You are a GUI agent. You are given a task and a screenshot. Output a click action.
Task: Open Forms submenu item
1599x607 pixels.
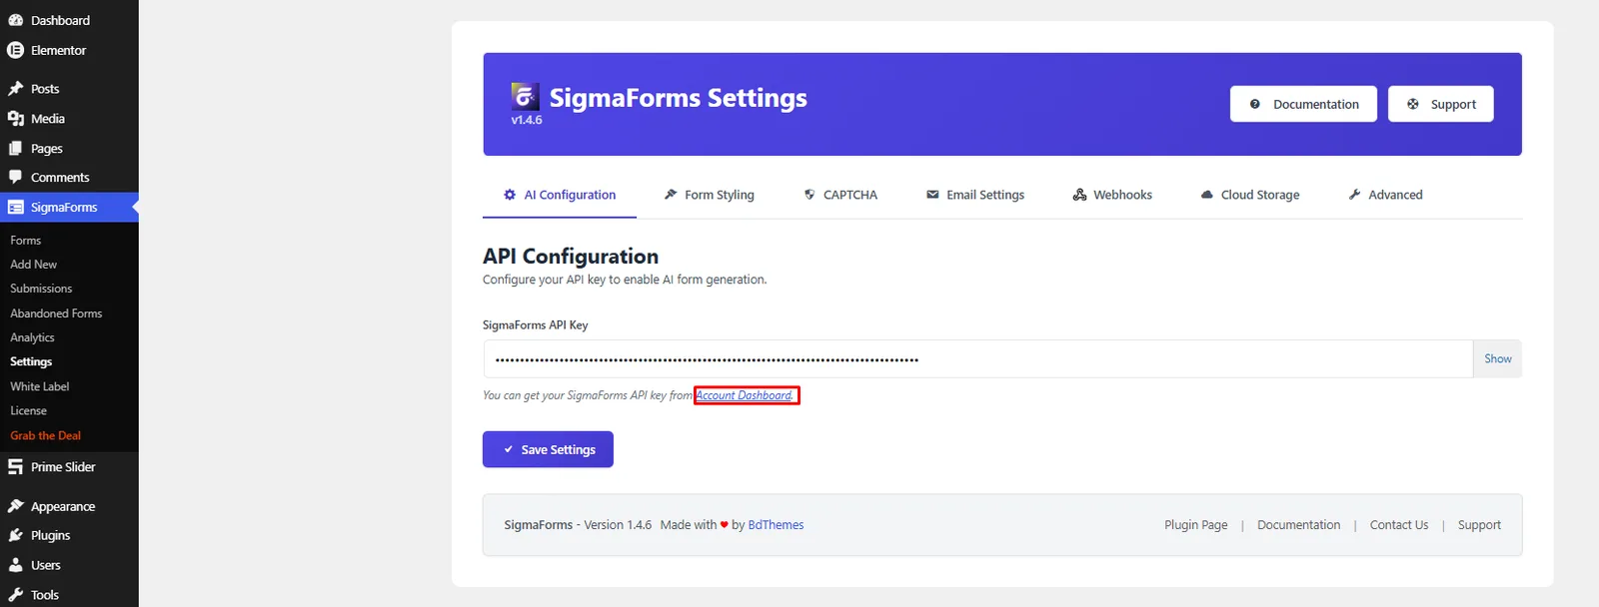point(26,241)
